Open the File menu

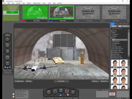coord(4,3)
